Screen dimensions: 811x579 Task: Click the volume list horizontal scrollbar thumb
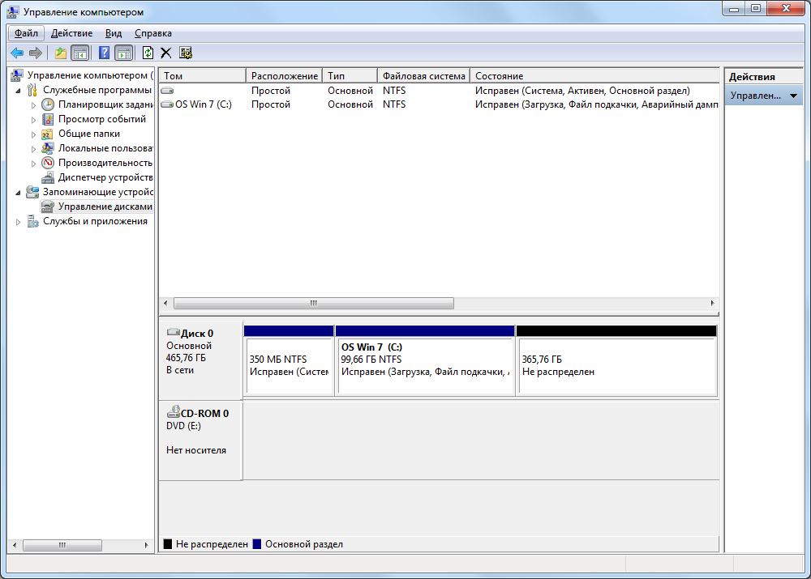[313, 303]
